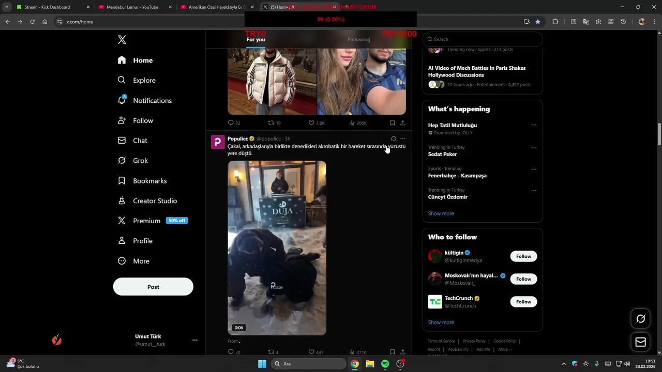662x372 pixels.
Task: Switch to the For you tab
Action: 255,40
